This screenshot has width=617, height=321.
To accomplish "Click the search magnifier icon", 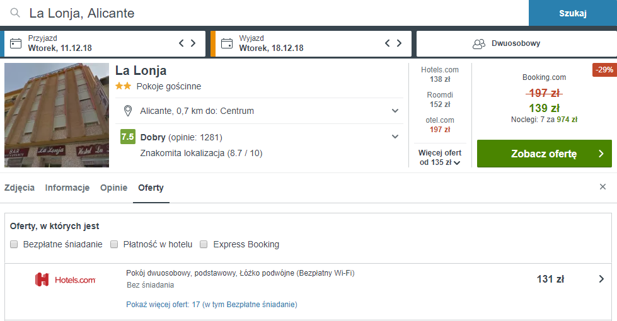I will [x=15, y=13].
